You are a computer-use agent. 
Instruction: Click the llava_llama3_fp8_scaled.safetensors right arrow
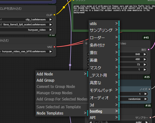[x=51, y=24]
